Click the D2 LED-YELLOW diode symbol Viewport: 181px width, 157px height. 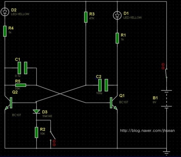point(5,12)
